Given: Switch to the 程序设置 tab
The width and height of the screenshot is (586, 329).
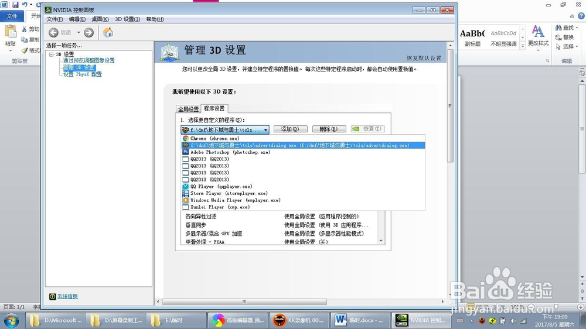Looking at the screenshot, I should click(x=214, y=108).
